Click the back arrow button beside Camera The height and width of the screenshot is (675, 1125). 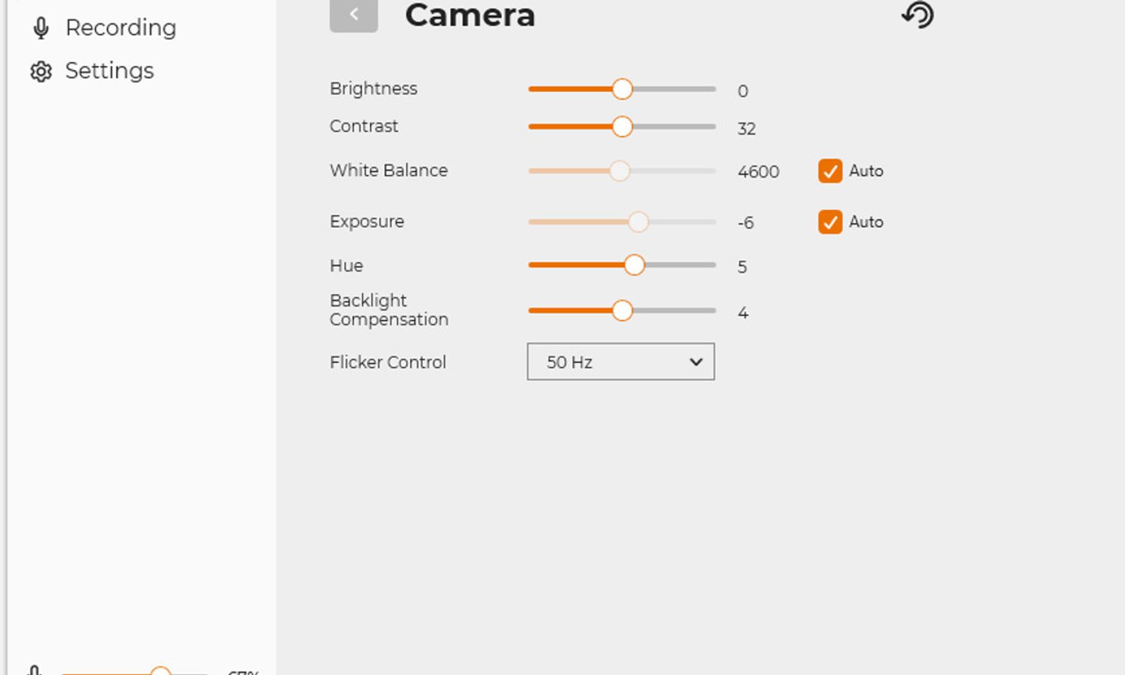click(x=353, y=14)
